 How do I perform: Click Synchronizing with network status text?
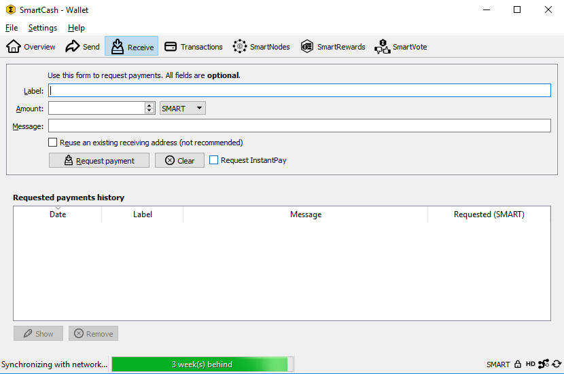[54, 364]
